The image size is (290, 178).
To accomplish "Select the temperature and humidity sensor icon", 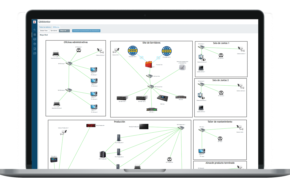I will 182,67.
